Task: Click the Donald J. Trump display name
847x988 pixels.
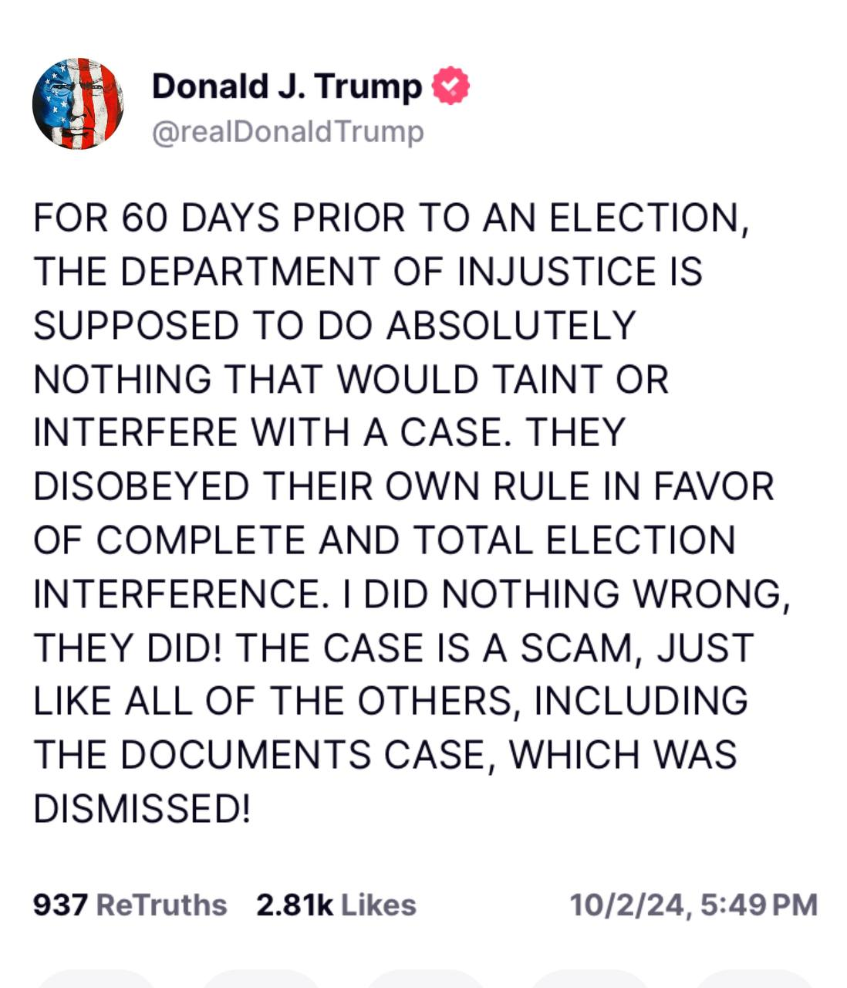Action: tap(286, 86)
